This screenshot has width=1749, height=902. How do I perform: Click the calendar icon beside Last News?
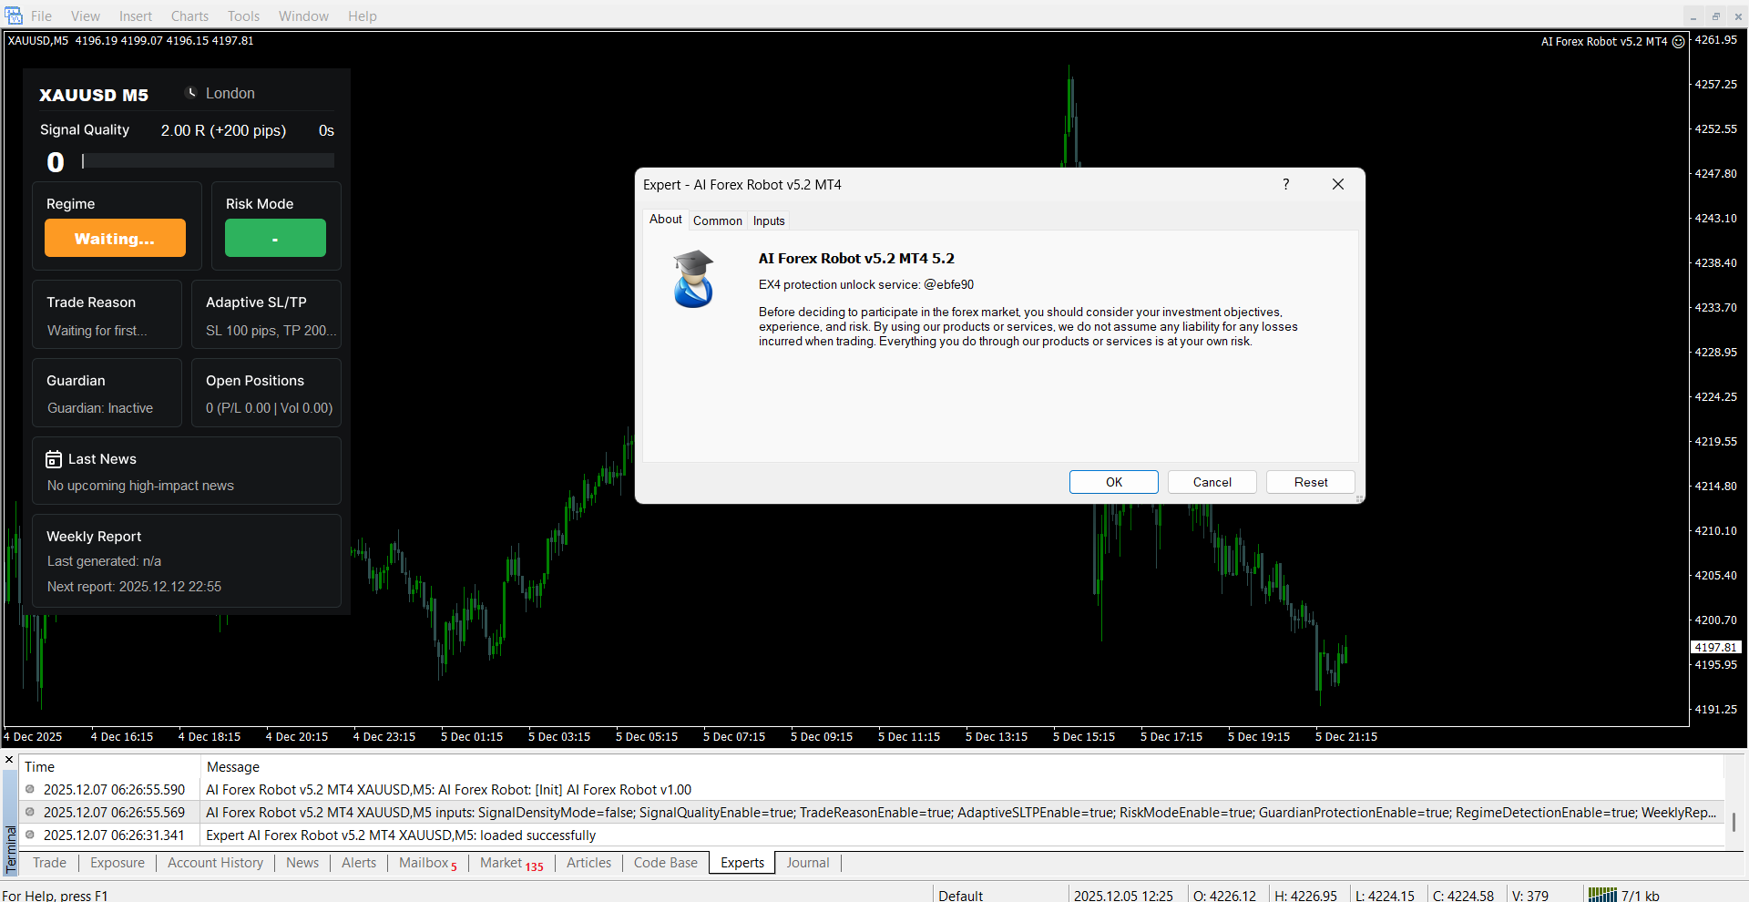click(x=54, y=459)
